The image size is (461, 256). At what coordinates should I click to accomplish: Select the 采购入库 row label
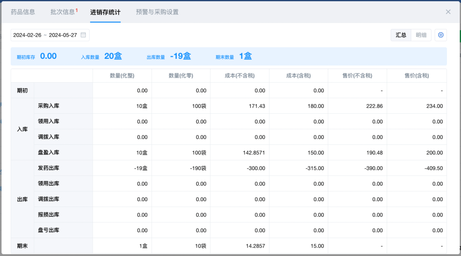(x=49, y=106)
